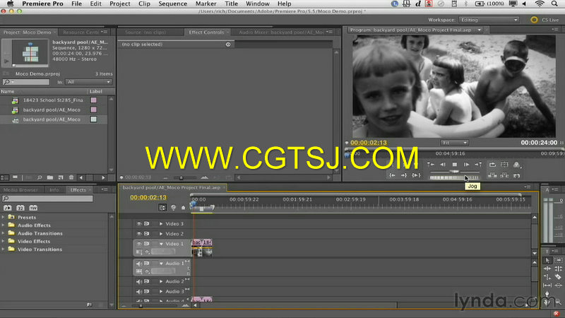Create a New Bin in Project panel
The image size is (565, 318).
[x=50, y=177]
